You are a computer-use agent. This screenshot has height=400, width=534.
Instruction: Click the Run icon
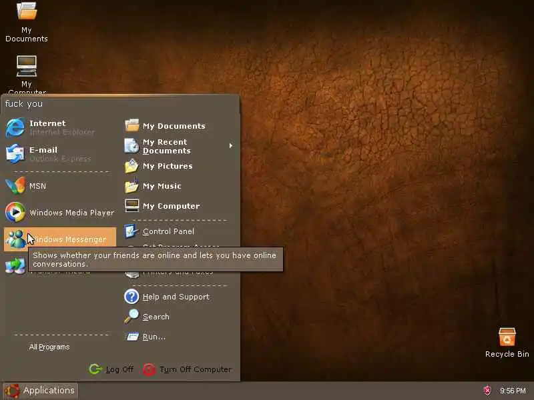coord(132,337)
